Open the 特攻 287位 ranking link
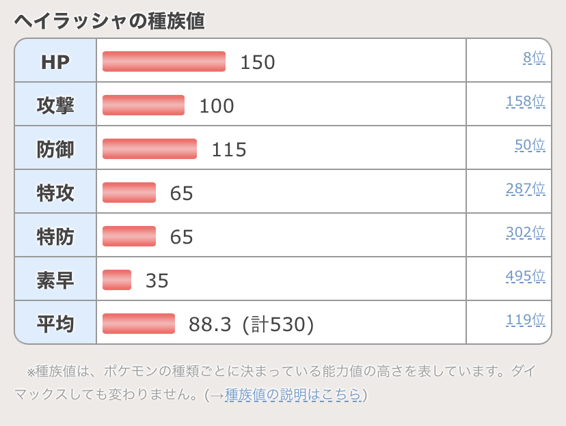Screen dimensions: 566x426 coord(526,188)
